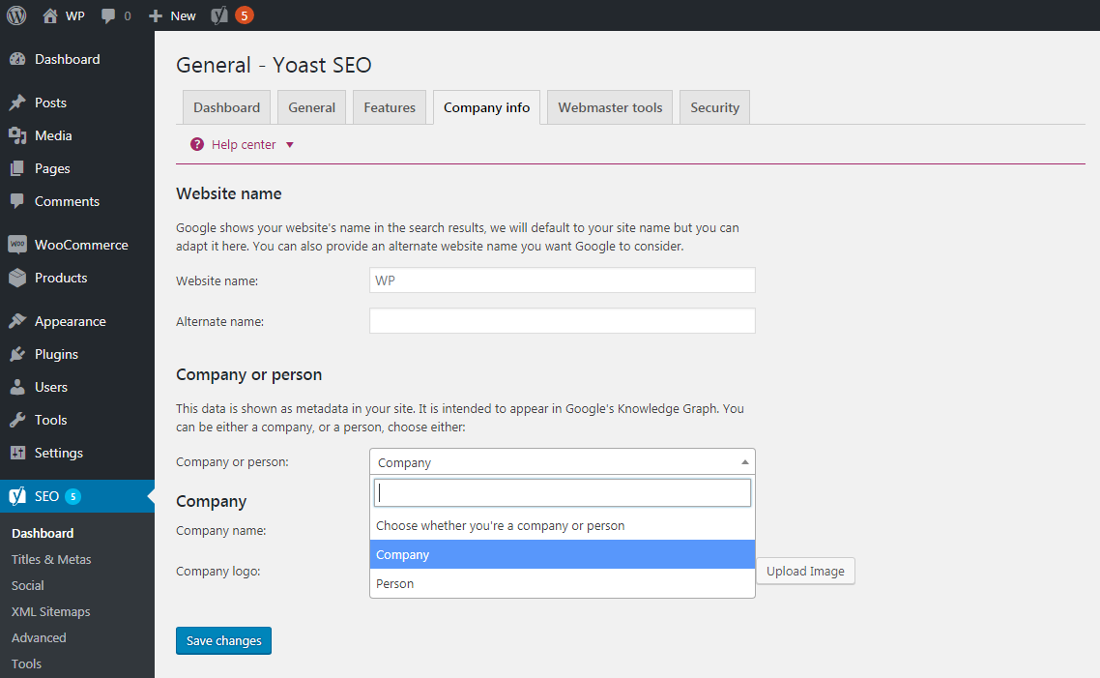Click the Save changes button
Screen dimensions: 1100x678
pyautogui.click(x=224, y=640)
